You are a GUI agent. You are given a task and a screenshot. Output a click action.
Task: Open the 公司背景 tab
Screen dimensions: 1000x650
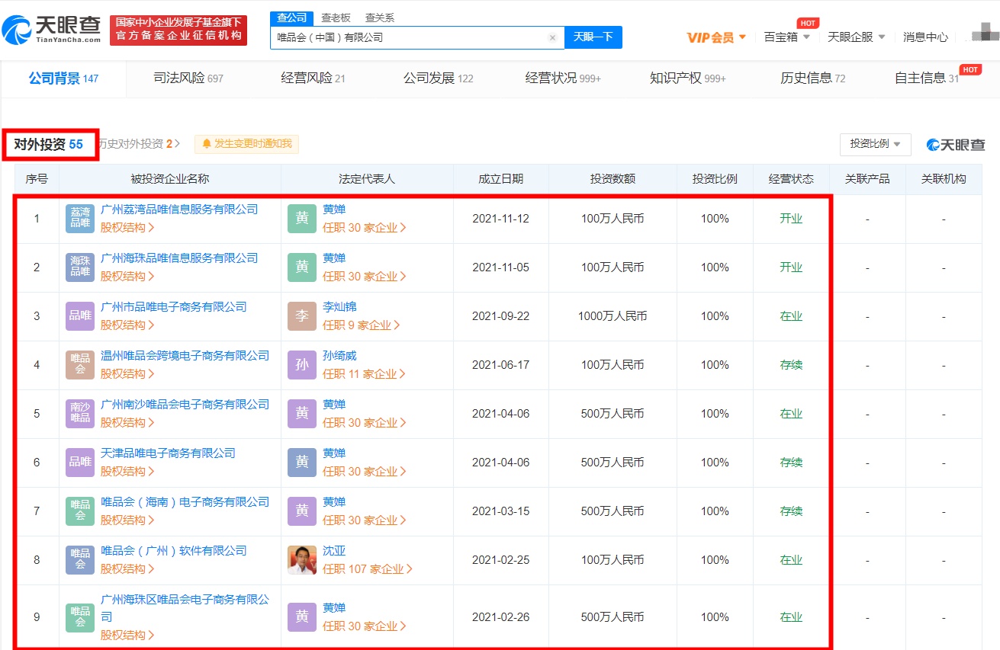(x=63, y=78)
